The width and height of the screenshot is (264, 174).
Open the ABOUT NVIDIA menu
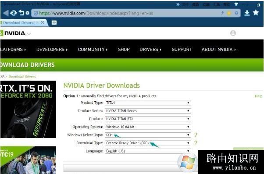click(x=218, y=50)
